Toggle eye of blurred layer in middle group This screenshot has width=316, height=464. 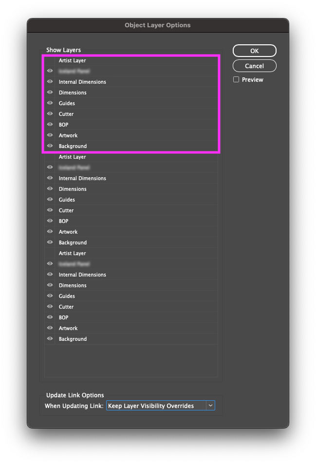[50, 167]
